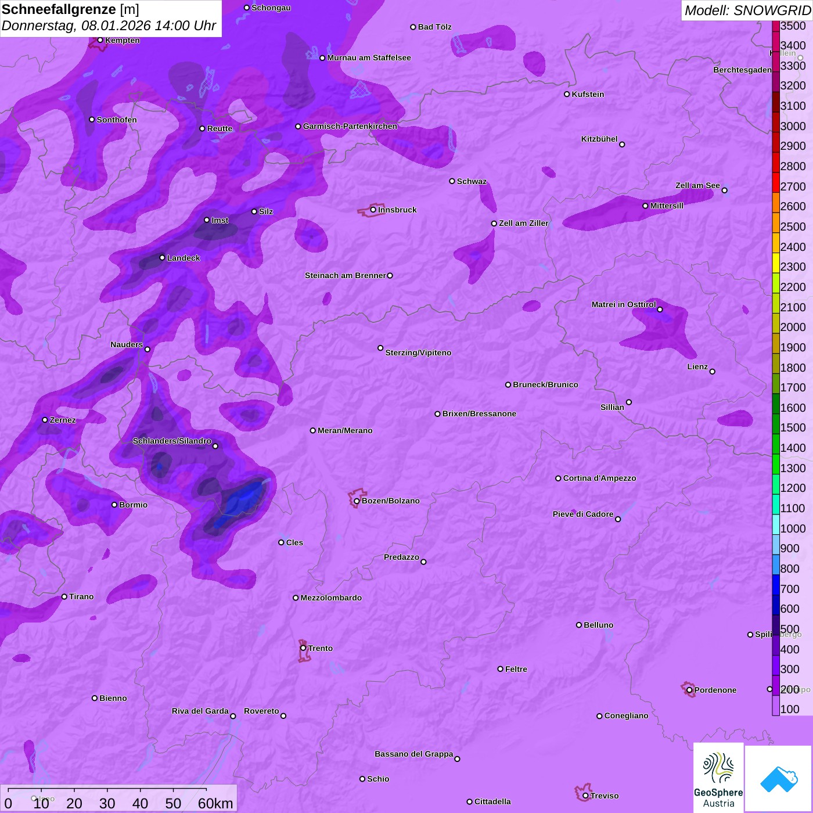Click the Pordenone city marker

coord(689,690)
